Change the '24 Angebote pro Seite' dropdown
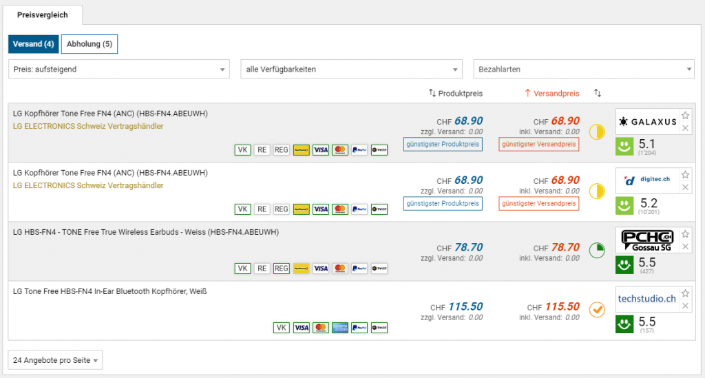Viewport: 705px width, 378px height. point(56,360)
